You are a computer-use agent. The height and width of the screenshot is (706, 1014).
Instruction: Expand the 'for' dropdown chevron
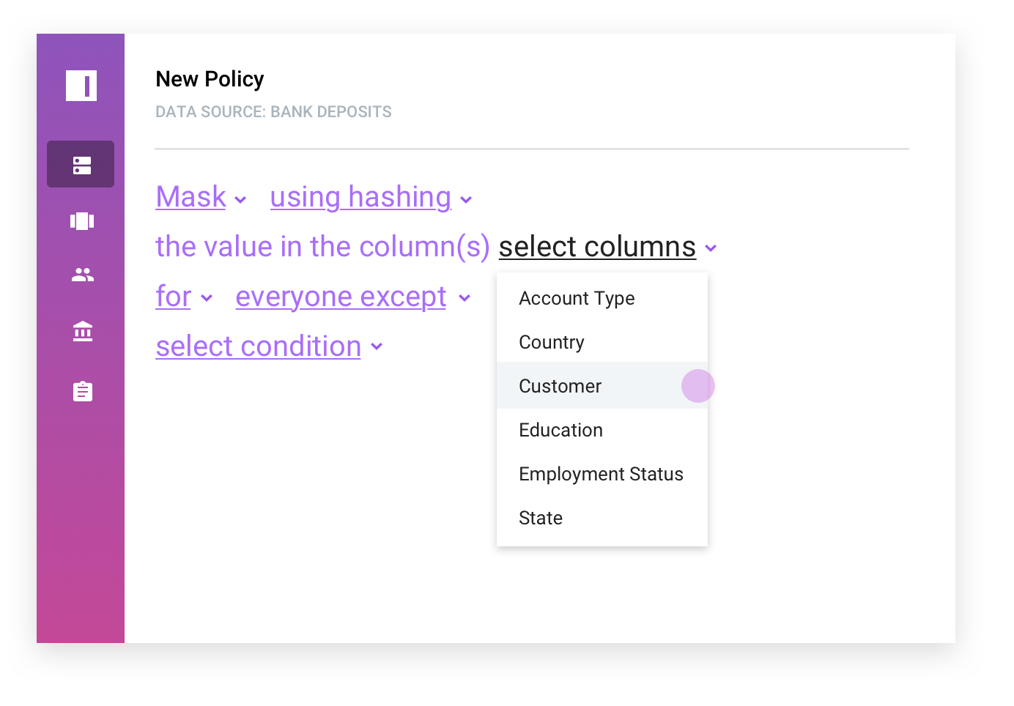pos(207,298)
